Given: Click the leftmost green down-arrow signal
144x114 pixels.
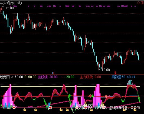Looking at the screenshot, I should (70, 95).
